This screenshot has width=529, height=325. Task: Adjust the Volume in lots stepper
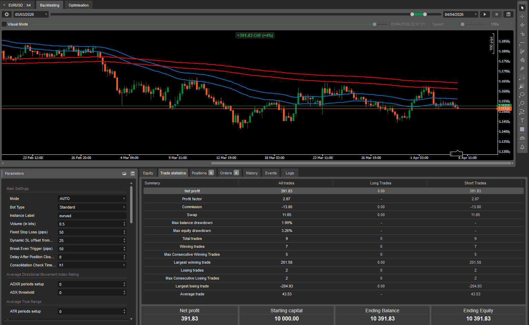124,224
